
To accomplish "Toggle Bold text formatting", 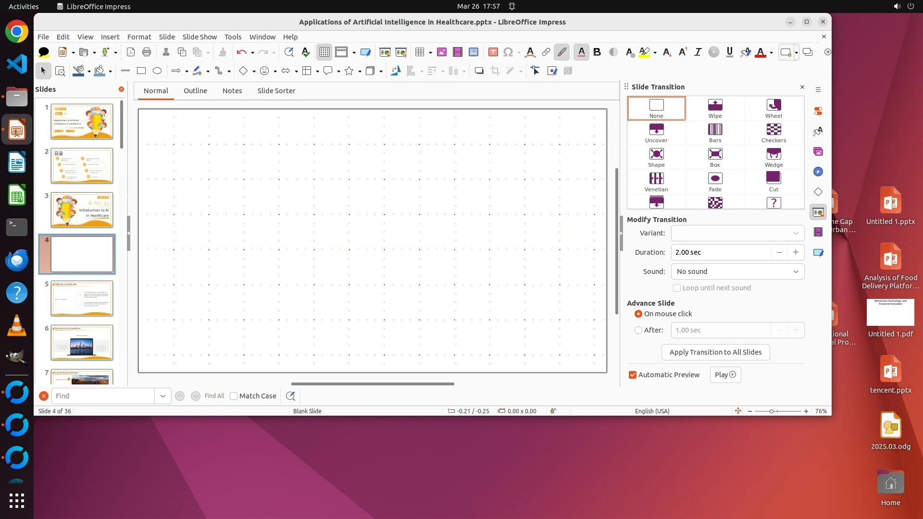I will pyautogui.click(x=597, y=52).
